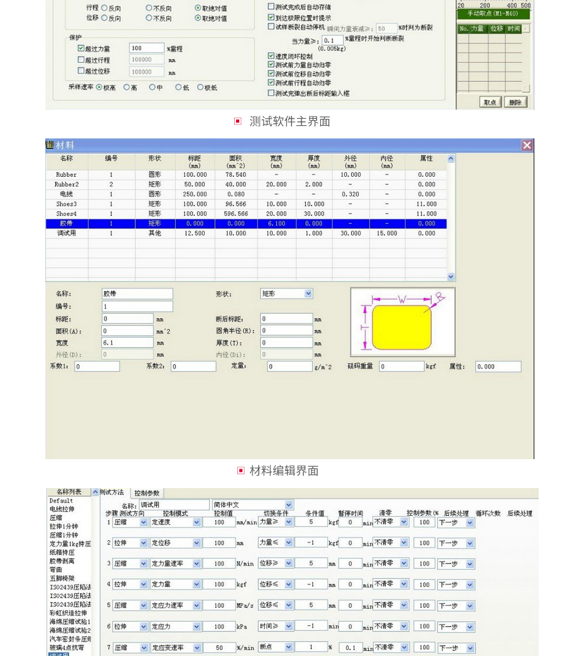The width and height of the screenshot is (579, 656).
Task: Click the 删除 button
Action: pos(515,102)
